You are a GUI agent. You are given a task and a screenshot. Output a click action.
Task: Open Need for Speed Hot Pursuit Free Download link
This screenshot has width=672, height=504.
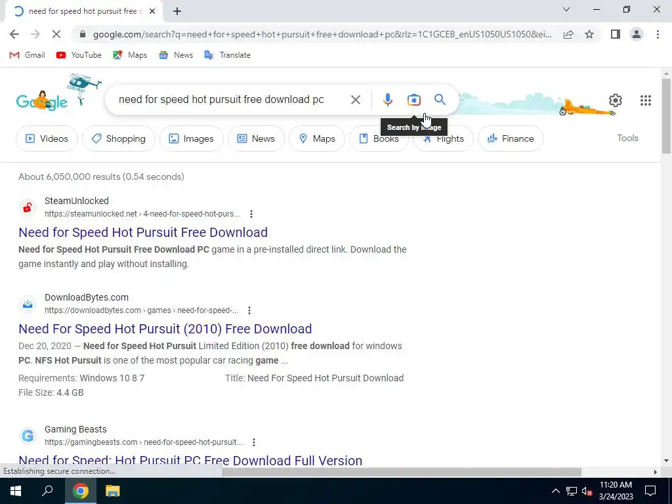coord(143,232)
